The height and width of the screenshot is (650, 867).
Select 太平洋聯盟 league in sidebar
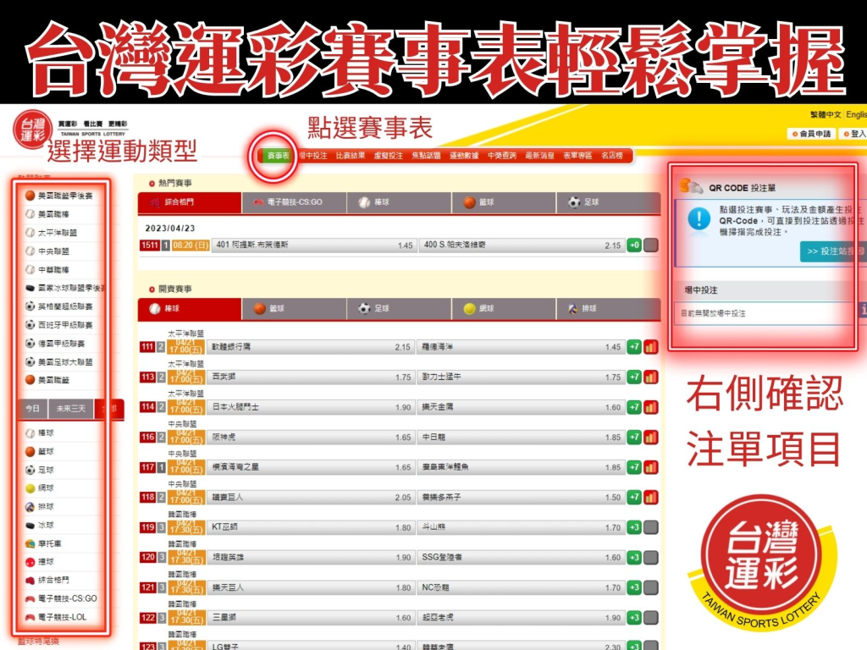click(52, 233)
